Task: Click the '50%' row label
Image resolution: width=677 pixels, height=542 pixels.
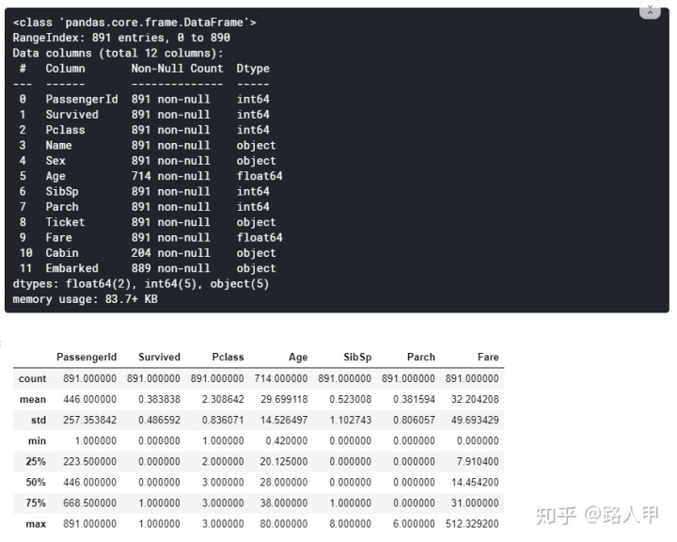Action: pos(36,483)
